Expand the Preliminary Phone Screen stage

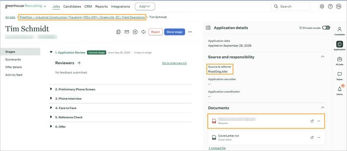click(x=51, y=89)
